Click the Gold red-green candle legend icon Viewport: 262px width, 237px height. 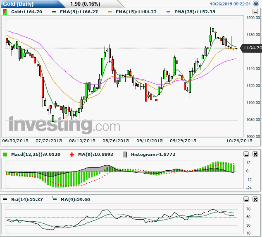pos(5,12)
